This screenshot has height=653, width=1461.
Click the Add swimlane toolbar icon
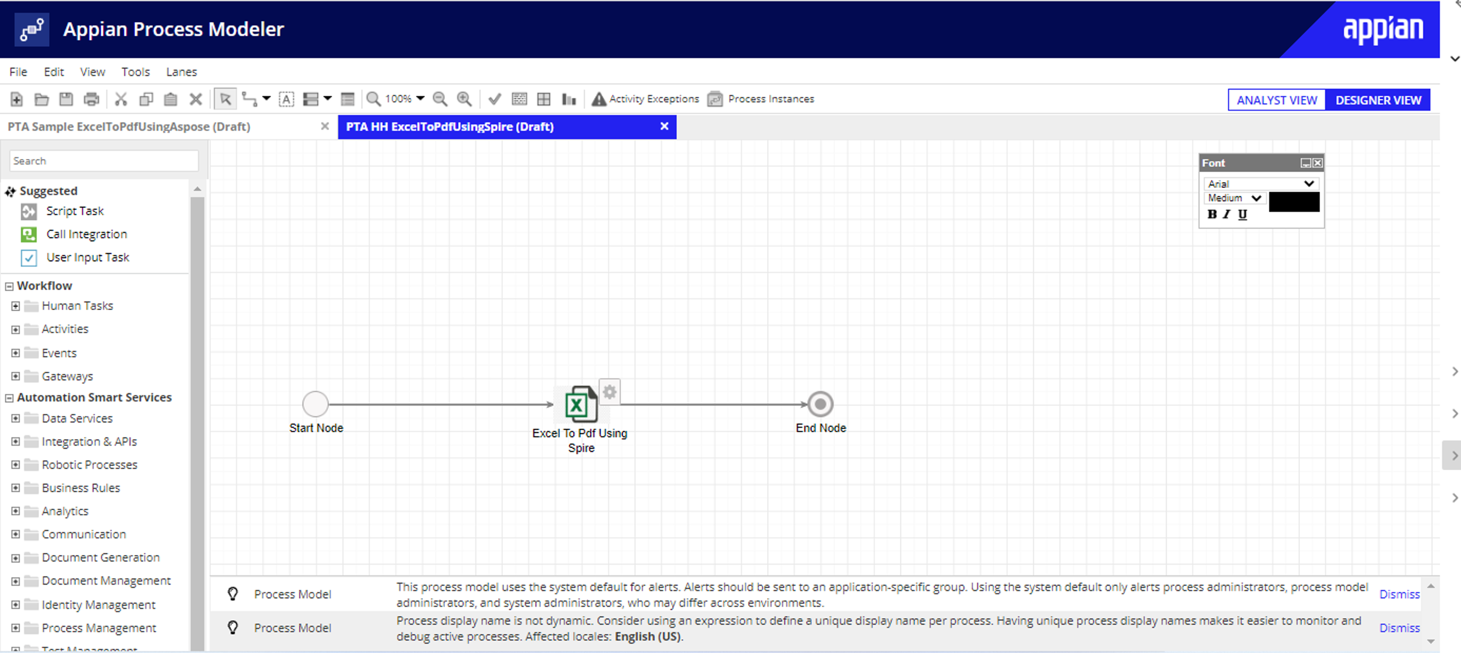click(311, 99)
